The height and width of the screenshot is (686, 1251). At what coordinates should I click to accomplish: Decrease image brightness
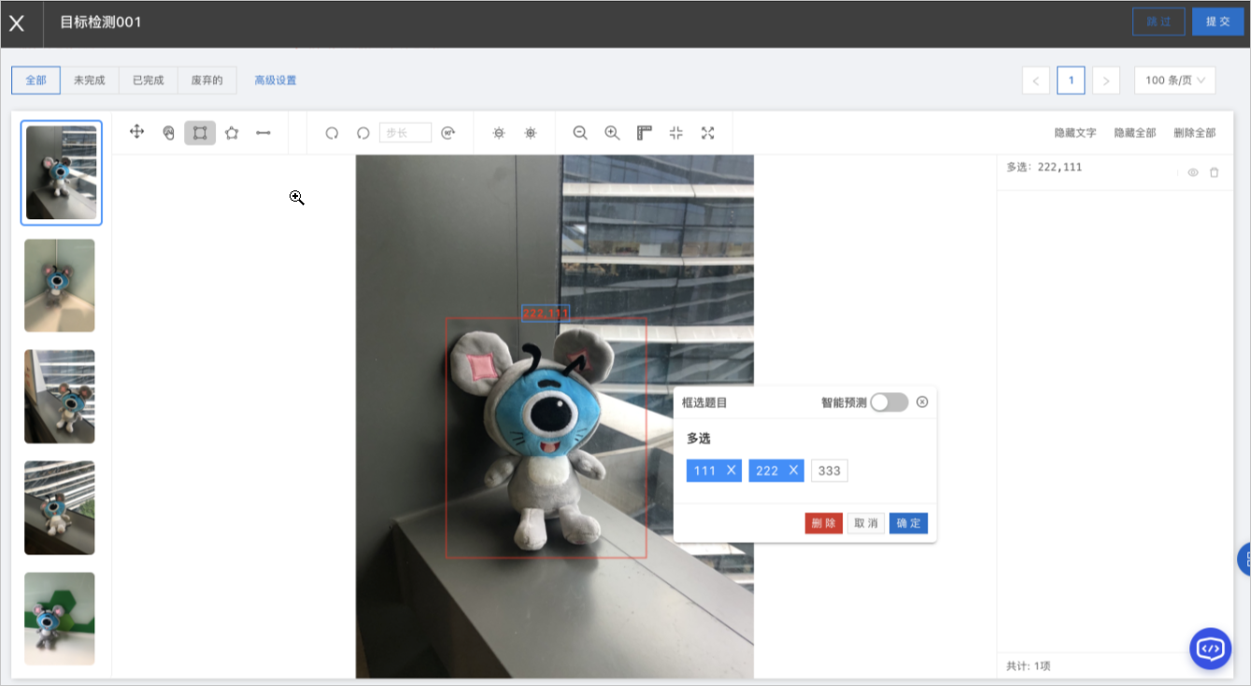(x=499, y=133)
